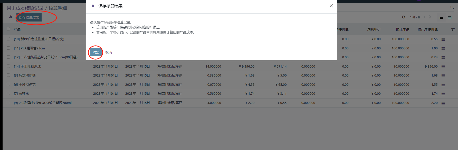Sort by 预计库存价值 column header
Image resolution: width=458 pixels, height=150 pixels.
[x=427, y=29]
